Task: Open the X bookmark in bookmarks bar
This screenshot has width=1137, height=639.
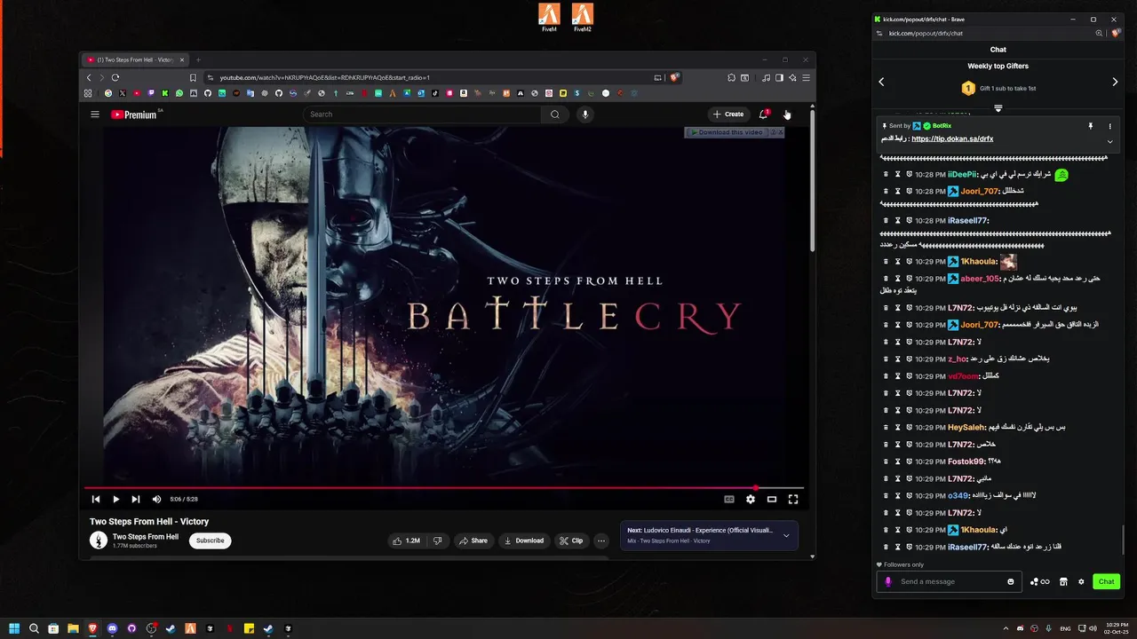Action: pyautogui.click(x=123, y=93)
